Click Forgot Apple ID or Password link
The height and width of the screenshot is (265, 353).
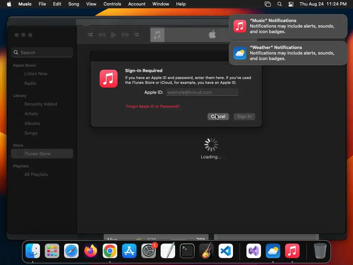[x=153, y=106]
